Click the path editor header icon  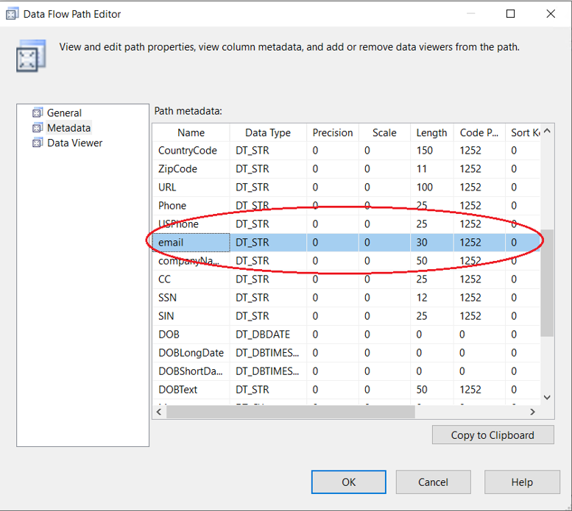31,56
